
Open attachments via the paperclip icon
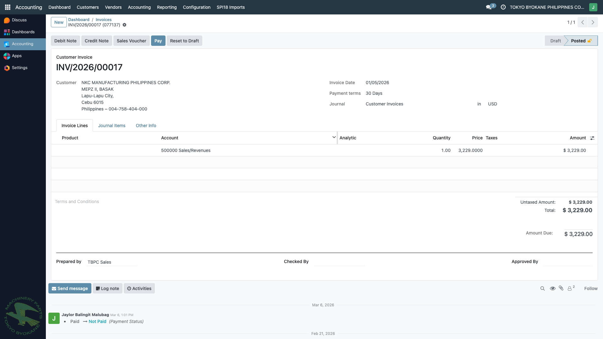coord(561,288)
